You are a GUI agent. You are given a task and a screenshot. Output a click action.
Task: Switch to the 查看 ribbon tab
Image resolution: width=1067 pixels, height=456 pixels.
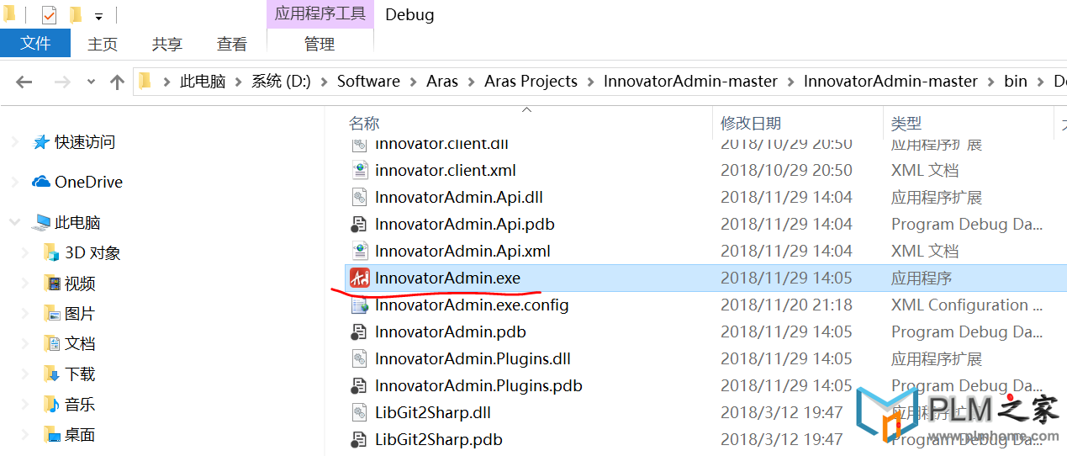232,44
